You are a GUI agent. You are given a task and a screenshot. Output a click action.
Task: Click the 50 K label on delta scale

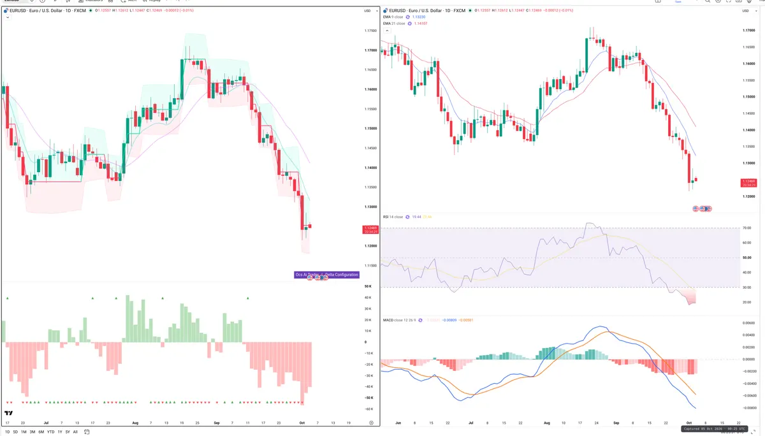368,287
